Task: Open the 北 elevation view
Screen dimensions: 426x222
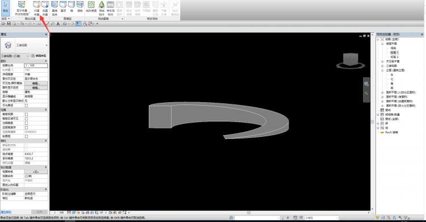Action: [392, 79]
